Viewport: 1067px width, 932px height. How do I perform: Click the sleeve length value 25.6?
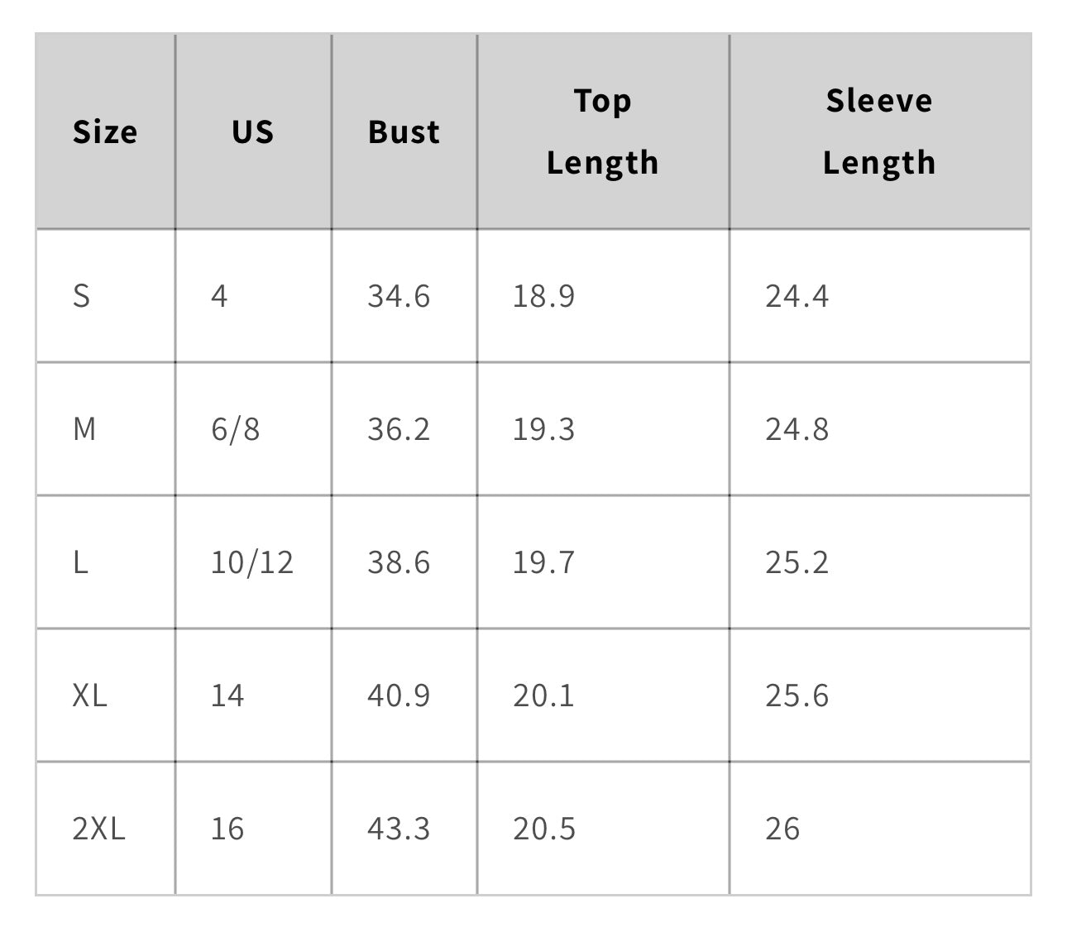click(797, 695)
